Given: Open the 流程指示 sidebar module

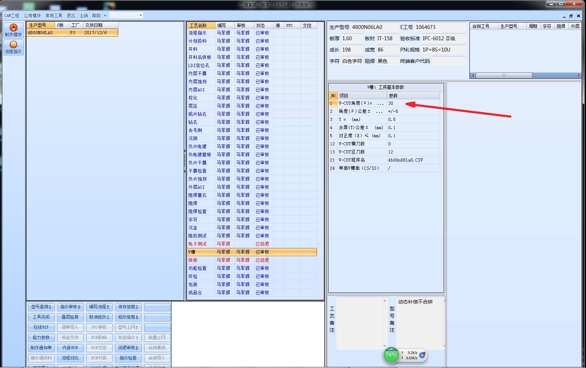Looking at the screenshot, I should click(x=13, y=47).
